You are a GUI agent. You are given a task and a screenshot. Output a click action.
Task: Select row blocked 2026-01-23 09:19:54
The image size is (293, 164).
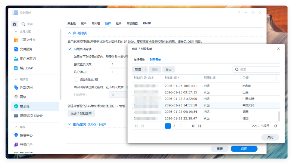pos(206,112)
